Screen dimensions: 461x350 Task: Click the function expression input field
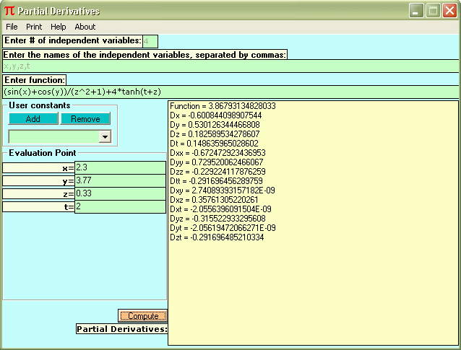(x=230, y=92)
